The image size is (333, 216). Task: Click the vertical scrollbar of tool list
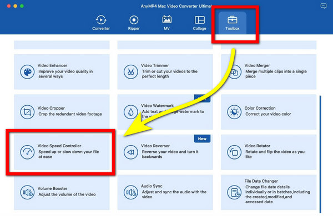320,155
